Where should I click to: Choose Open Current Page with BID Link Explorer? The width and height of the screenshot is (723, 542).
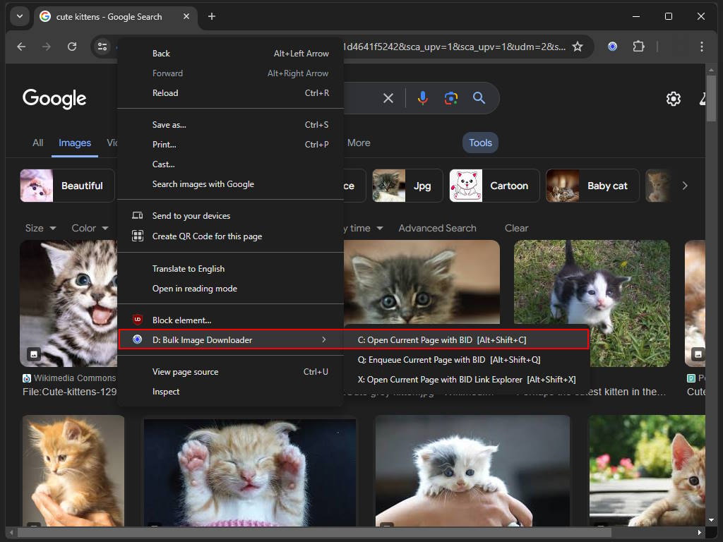(x=467, y=380)
